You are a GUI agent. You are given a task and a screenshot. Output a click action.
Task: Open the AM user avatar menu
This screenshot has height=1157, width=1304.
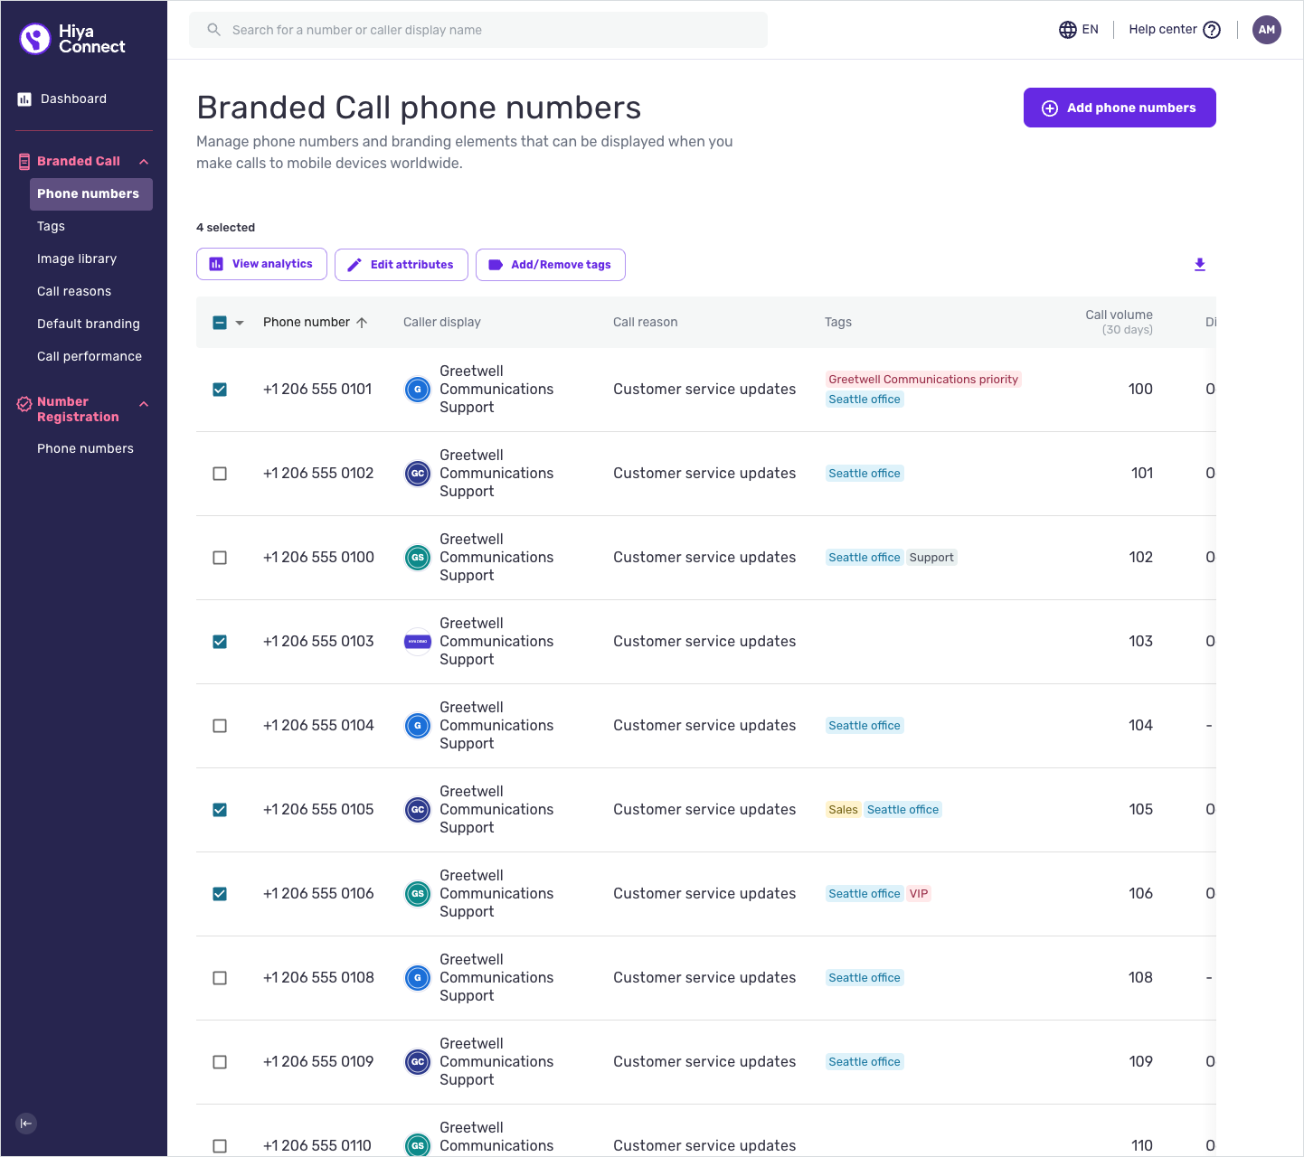tap(1267, 30)
